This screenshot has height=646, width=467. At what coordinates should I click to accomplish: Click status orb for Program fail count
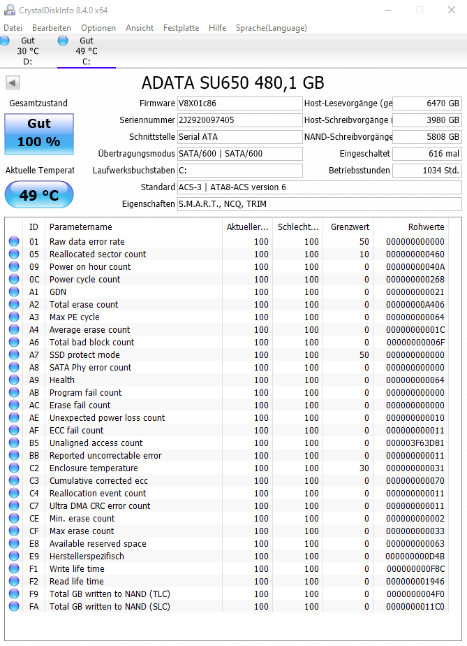[x=14, y=392]
